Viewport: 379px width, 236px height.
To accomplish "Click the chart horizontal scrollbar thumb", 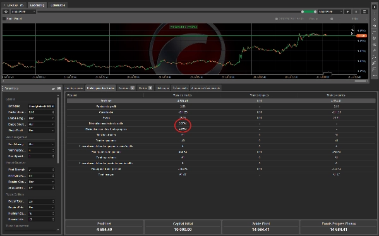I will click(x=361, y=81).
